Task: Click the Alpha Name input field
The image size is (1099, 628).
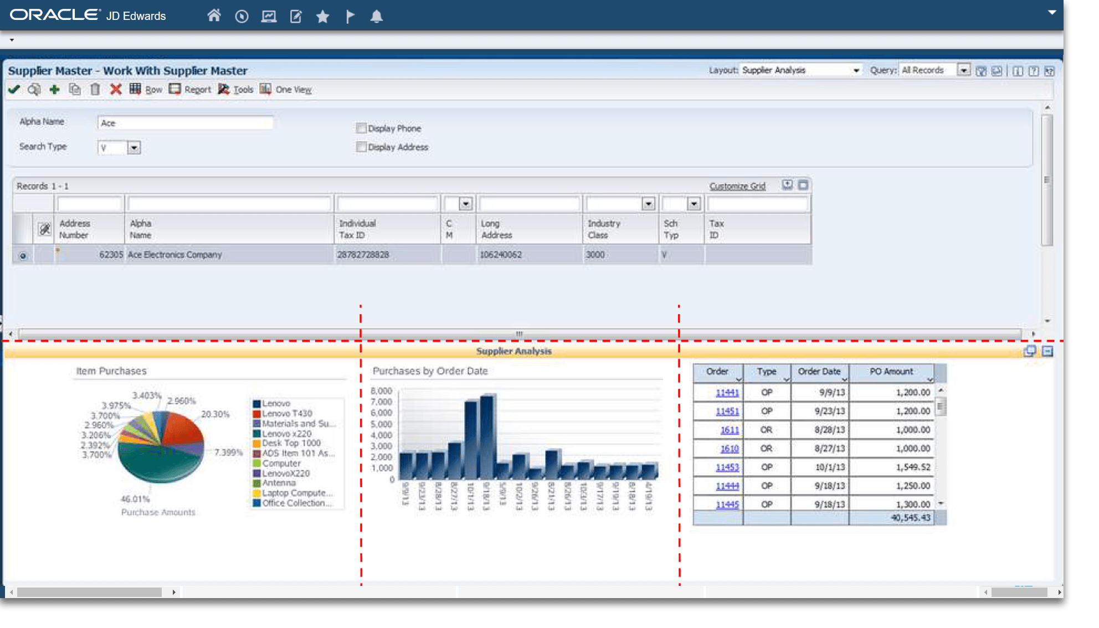Action: 185,123
